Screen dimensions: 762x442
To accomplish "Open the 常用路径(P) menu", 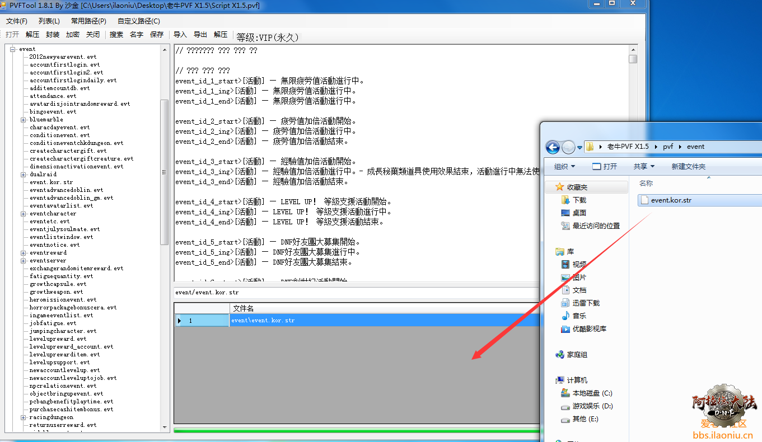I will 88,21.
